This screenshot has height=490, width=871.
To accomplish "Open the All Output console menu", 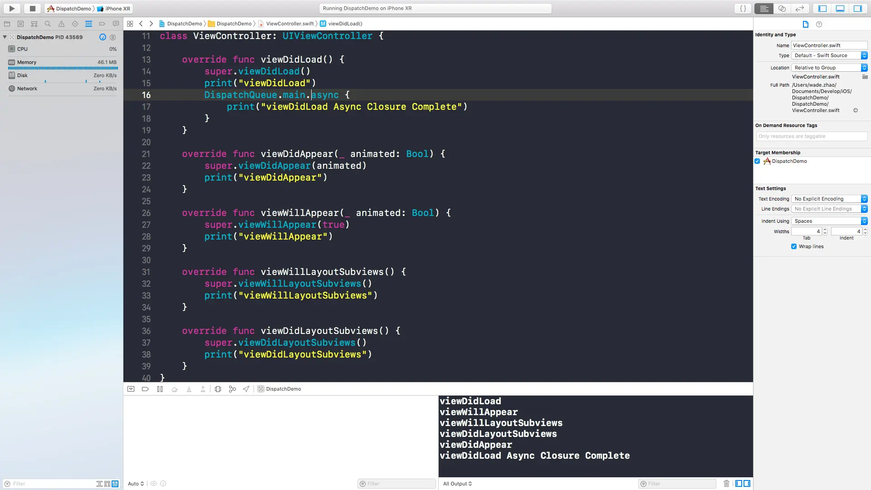I will pyautogui.click(x=457, y=484).
